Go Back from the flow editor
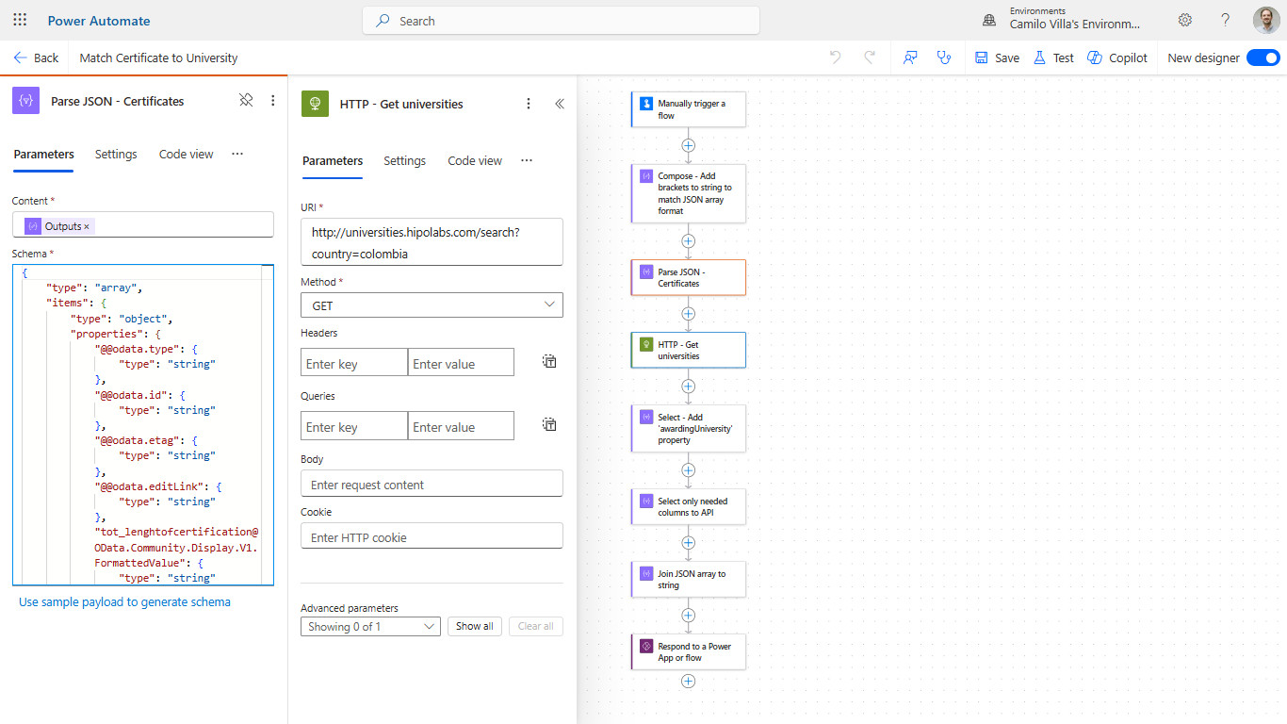 (36, 58)
